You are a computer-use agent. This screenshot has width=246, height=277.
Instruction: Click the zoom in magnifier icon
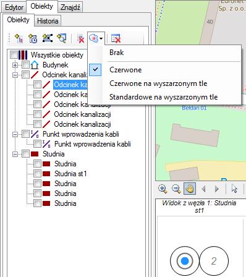[x=163, y=189]
